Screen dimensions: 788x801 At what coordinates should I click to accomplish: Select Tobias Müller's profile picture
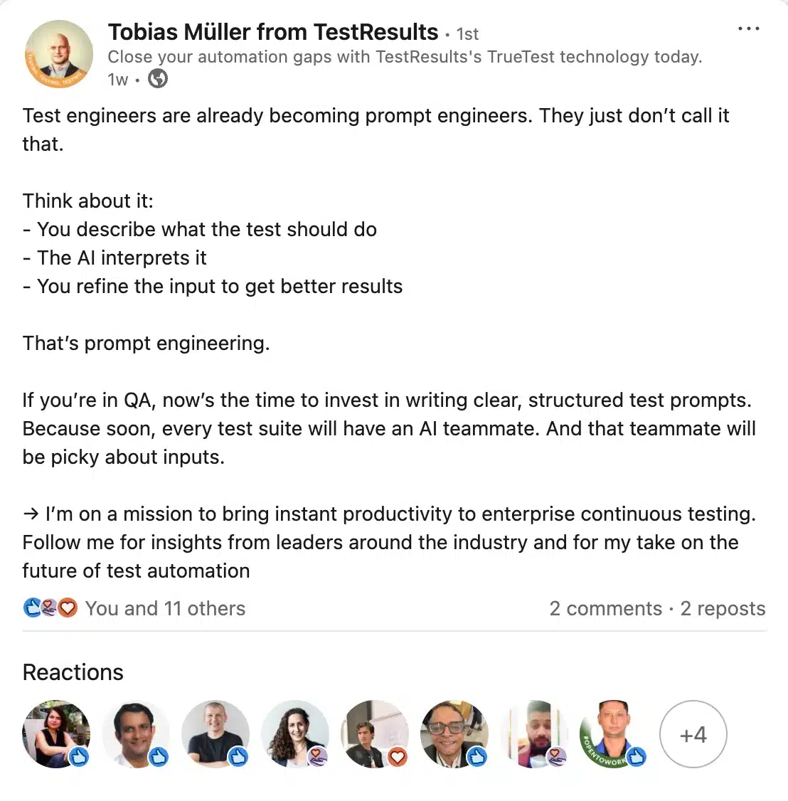point(59,53)
